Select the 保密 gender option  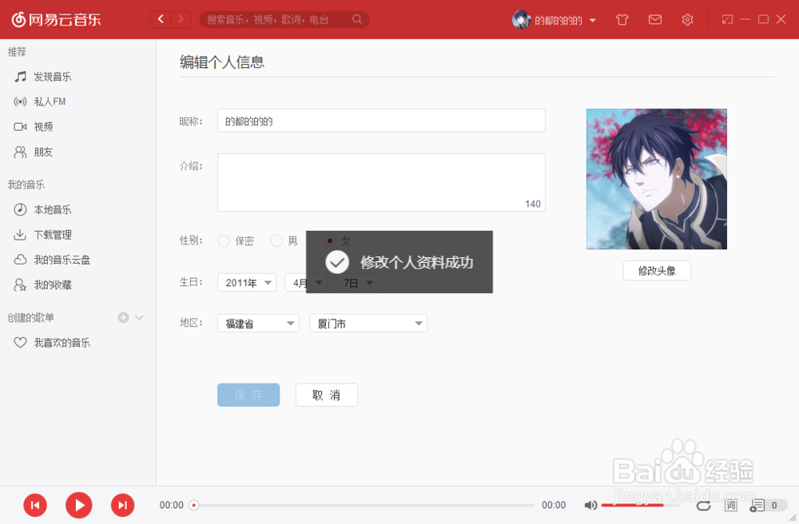[x=224, y=240]
